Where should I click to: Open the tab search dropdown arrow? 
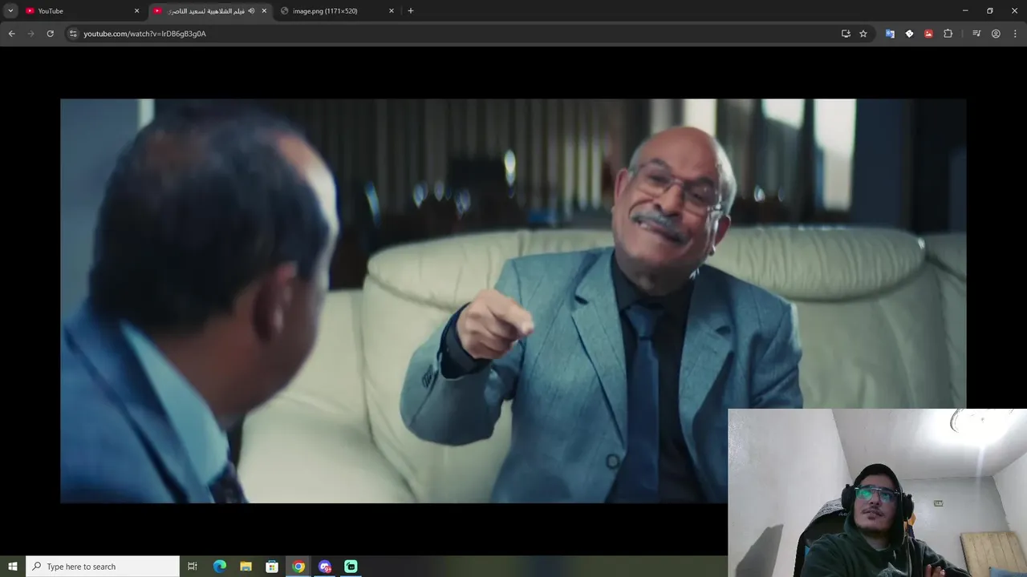(10, 10)
